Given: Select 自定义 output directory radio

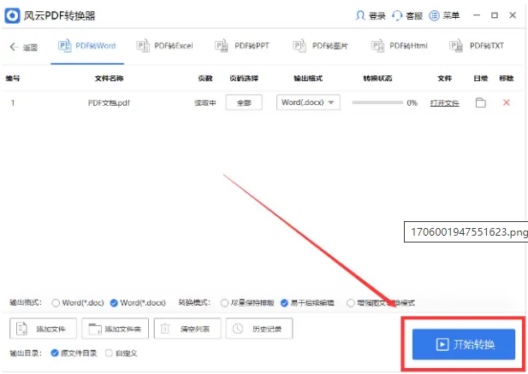Looking at the screenshot, I should 109,354.
